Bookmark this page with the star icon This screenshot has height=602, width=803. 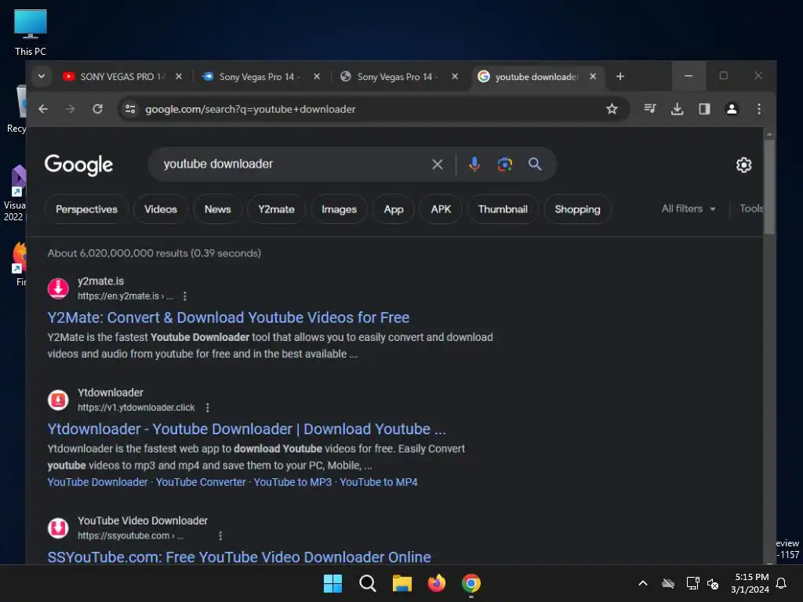tap(612, 109)
